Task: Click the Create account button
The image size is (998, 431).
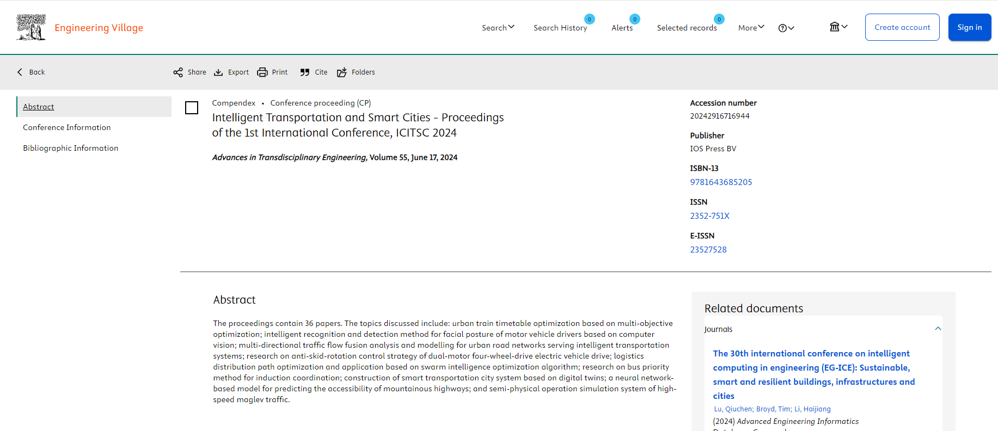Action: 902,27
